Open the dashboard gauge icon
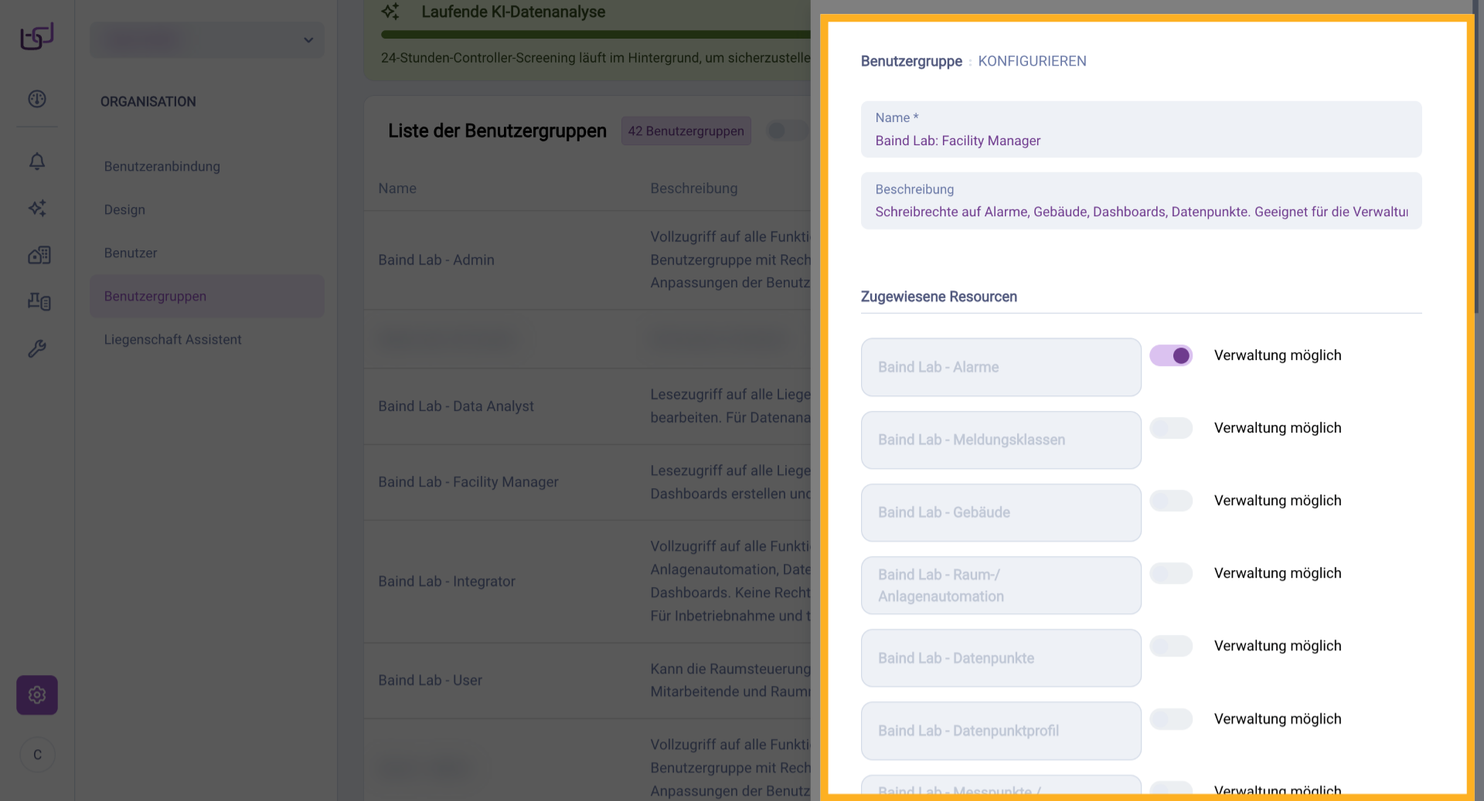 coord(37,99)
